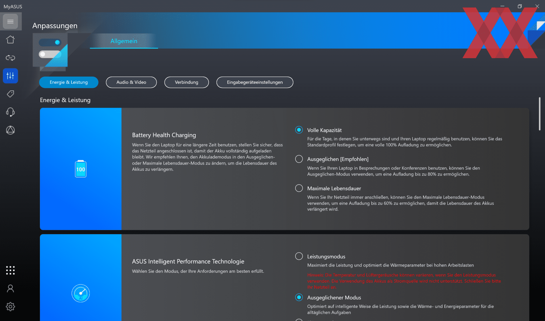
Task: Open the Link to MyASUS icon
Action: tap(11, 58)
